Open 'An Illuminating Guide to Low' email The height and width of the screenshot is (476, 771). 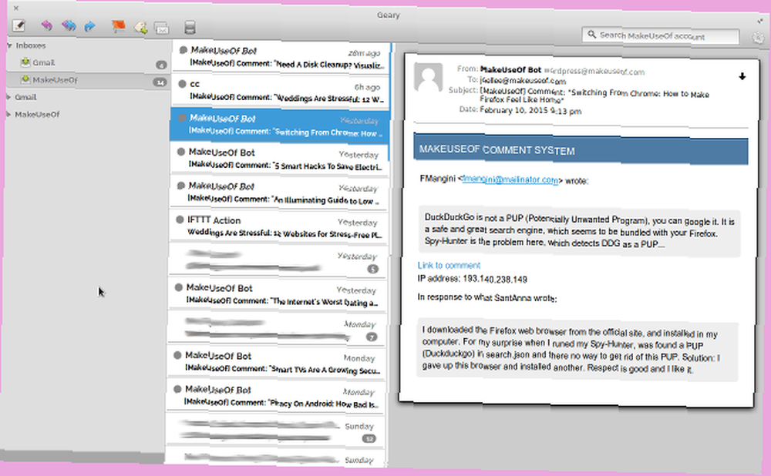tap(279, 193)
